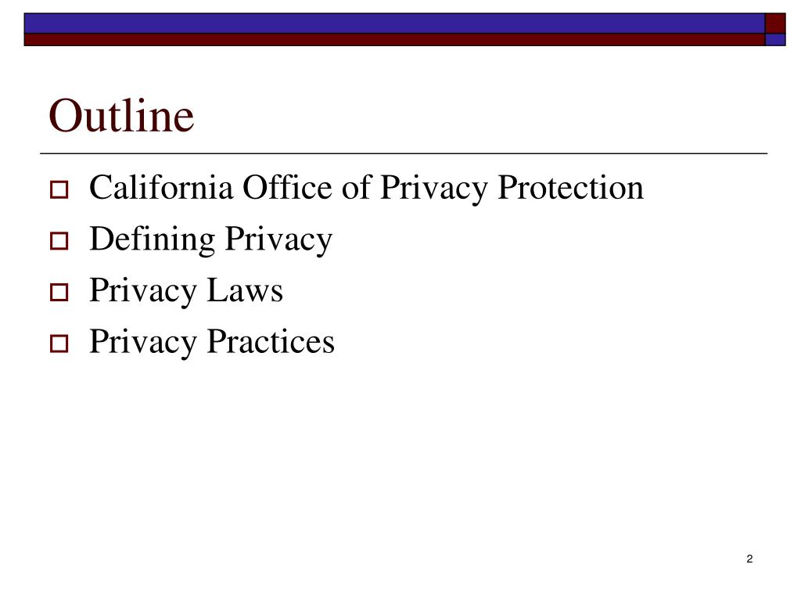Select the dark red stripe under the blue banner

[x=394, y=40]
